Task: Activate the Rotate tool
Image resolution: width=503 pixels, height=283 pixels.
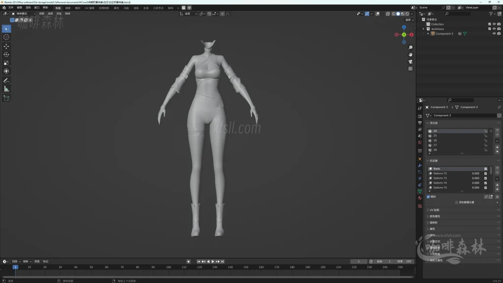Action: pyautogui.click(x=6, y=55)
